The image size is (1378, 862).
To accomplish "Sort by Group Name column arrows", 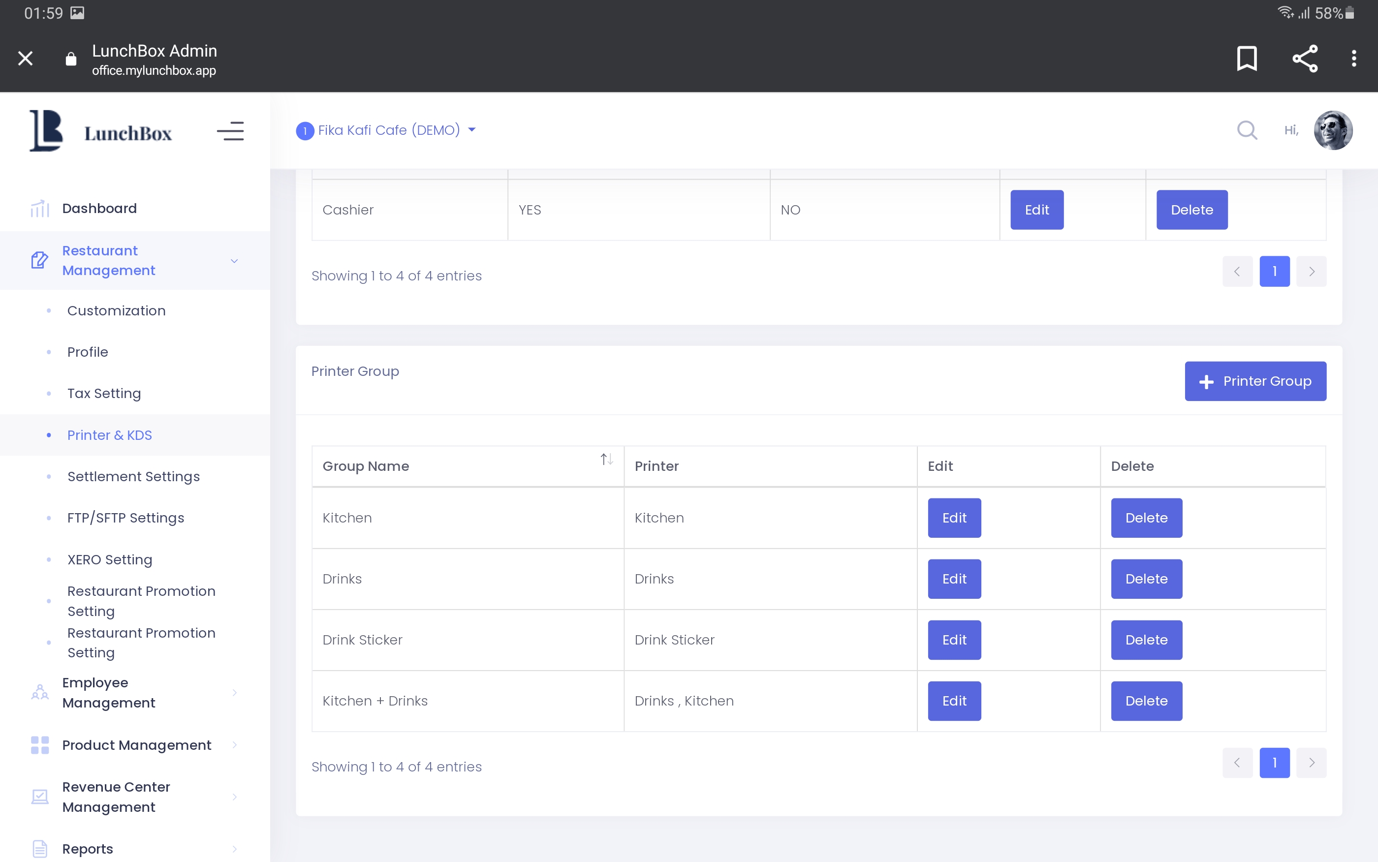I will pos(606,460).
